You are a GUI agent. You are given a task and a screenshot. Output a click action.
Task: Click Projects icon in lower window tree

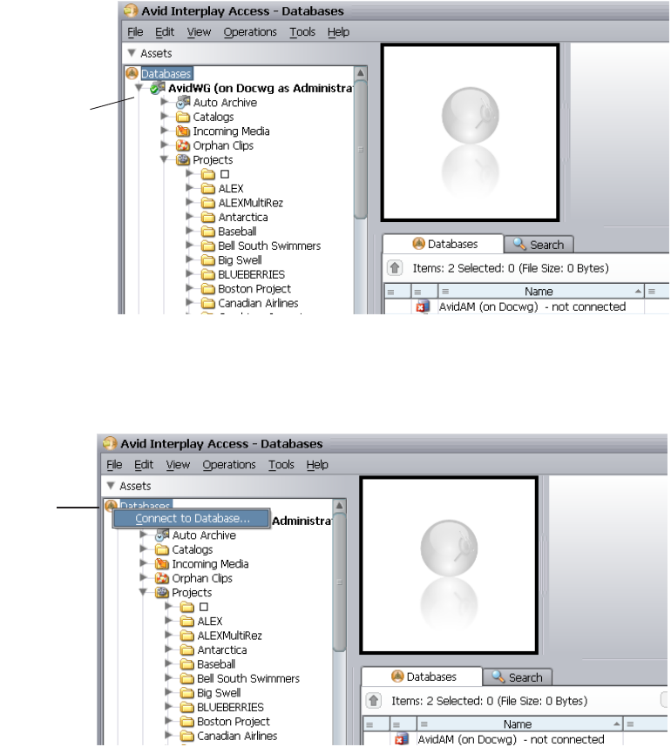[x=162, y=592]
